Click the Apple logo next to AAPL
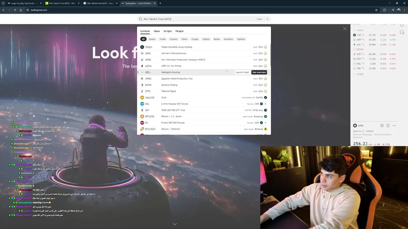The width and height of the screenshot is (408, 229). click(355, 126)
